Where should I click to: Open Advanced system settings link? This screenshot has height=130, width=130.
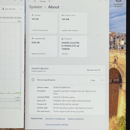pos(57,125)
